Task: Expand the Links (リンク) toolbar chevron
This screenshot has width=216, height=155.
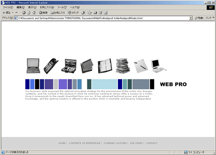Action: point(213,18)
